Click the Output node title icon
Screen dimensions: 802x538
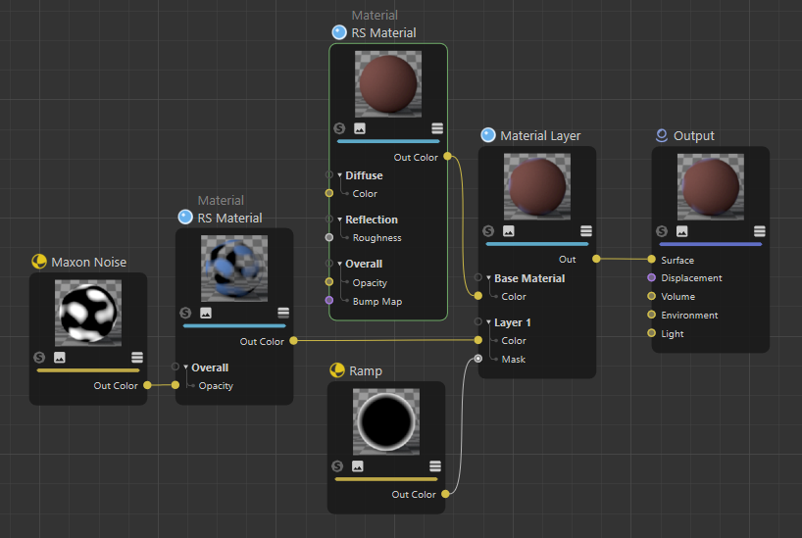[662, 135]
